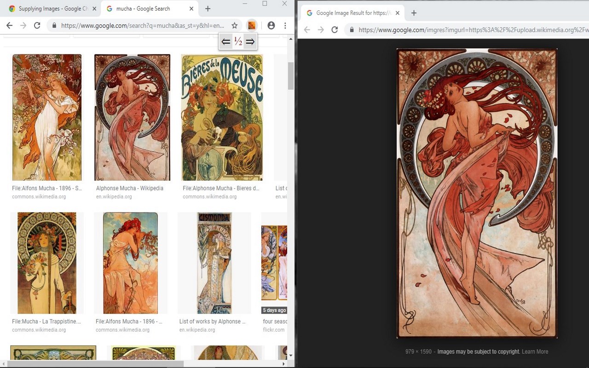This screenshot has height=368, width=589.
Task: Open the Mucha 1896 spring thumbnail
Action: tap(47, 117)
